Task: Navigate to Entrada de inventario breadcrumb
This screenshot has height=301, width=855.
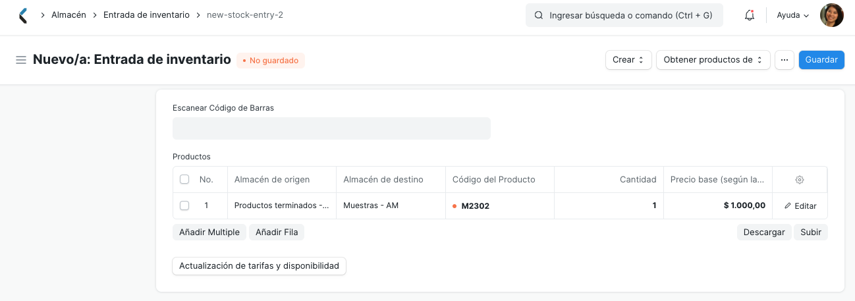Action: [146, 14]
